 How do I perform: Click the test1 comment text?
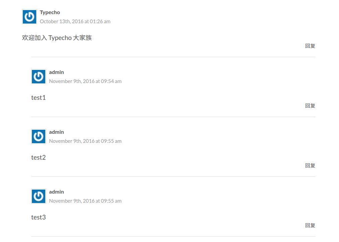[39, 98]
